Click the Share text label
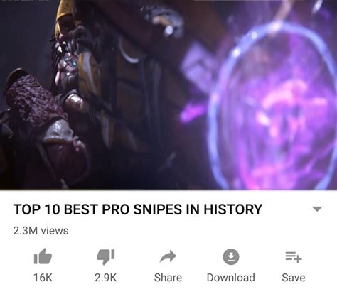 point(168,278)
